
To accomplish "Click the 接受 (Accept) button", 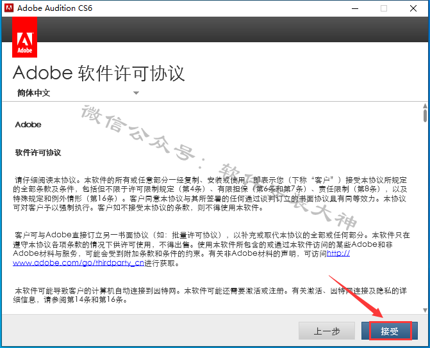I will click(x=390, y=331).
